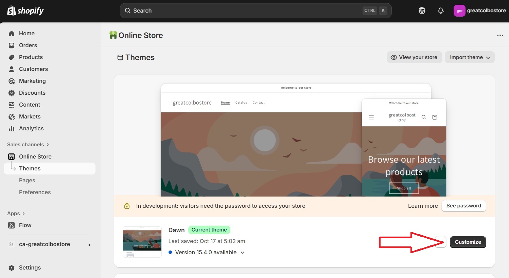
Task: Click the Analytics bar chart icon
Action: coord(12,129)
